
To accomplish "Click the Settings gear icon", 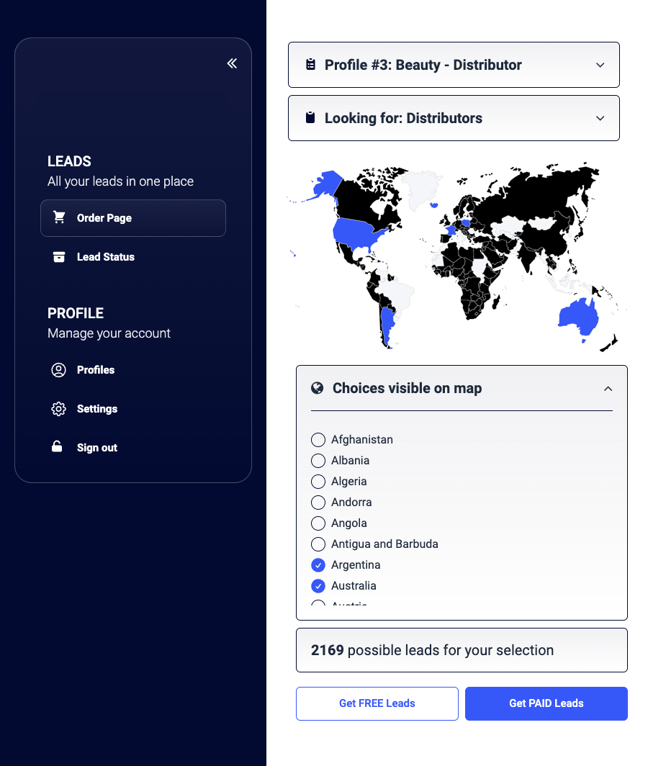I will tap(59, 409).
